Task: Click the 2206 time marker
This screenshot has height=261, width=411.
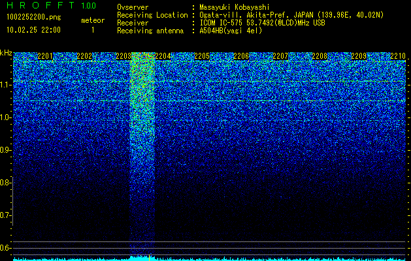Action: 241,56
